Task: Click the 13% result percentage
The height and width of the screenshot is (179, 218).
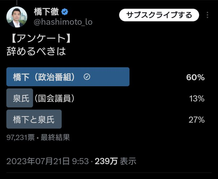Action: click(x=197, y=99)
